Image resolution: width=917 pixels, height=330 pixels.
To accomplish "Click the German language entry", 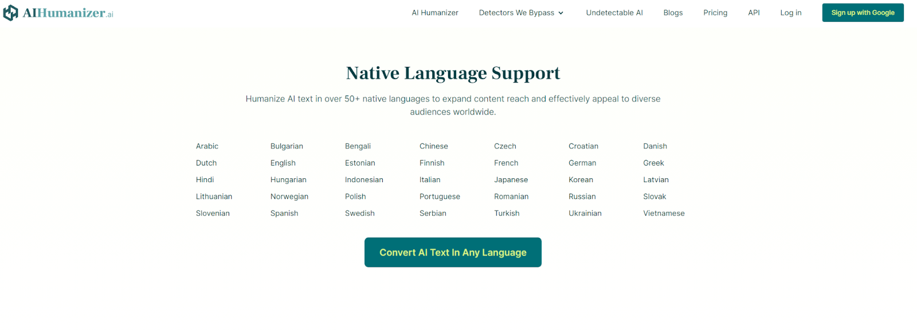I will [582, 163].
